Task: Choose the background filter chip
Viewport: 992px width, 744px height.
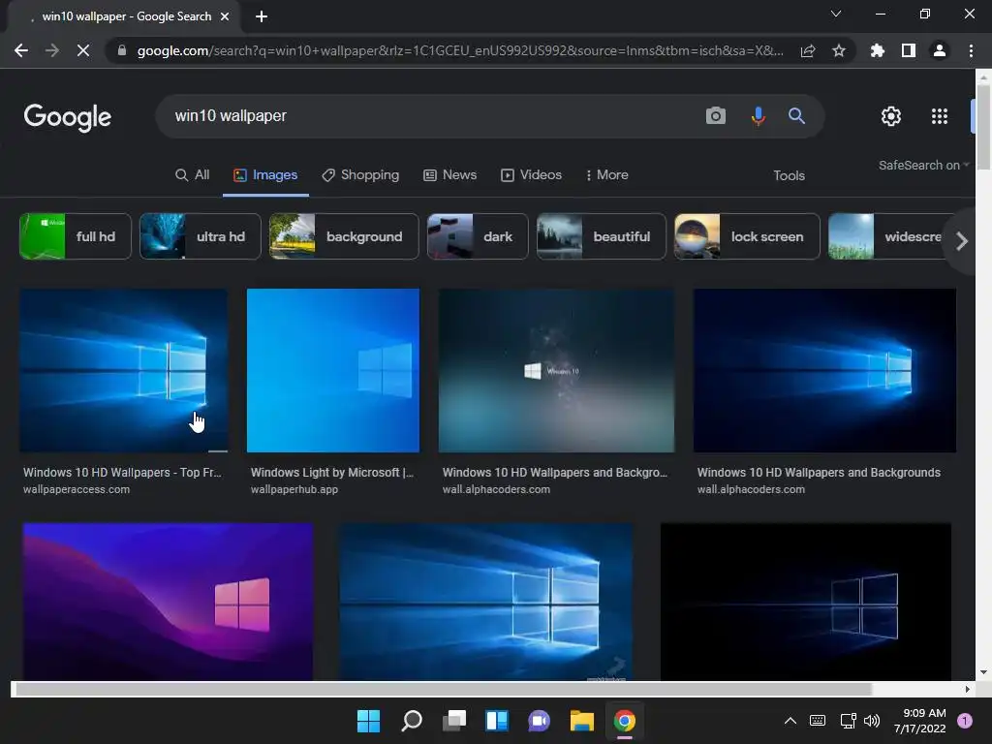Action: [344, 236]
